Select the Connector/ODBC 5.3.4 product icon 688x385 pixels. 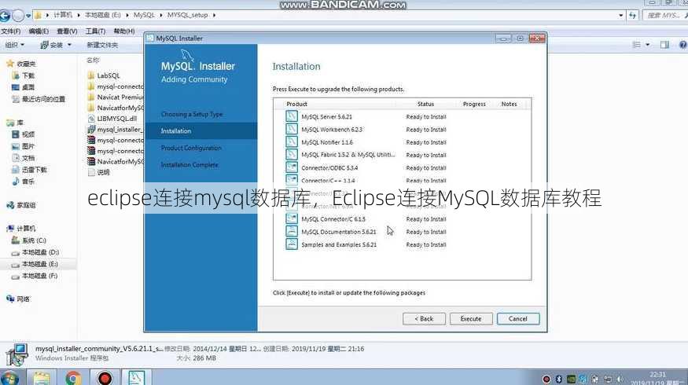coord(292,167)
